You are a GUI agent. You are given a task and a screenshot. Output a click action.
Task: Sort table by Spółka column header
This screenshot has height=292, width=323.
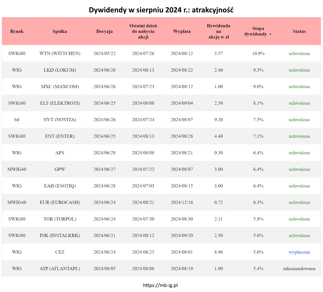click(60, 31)
